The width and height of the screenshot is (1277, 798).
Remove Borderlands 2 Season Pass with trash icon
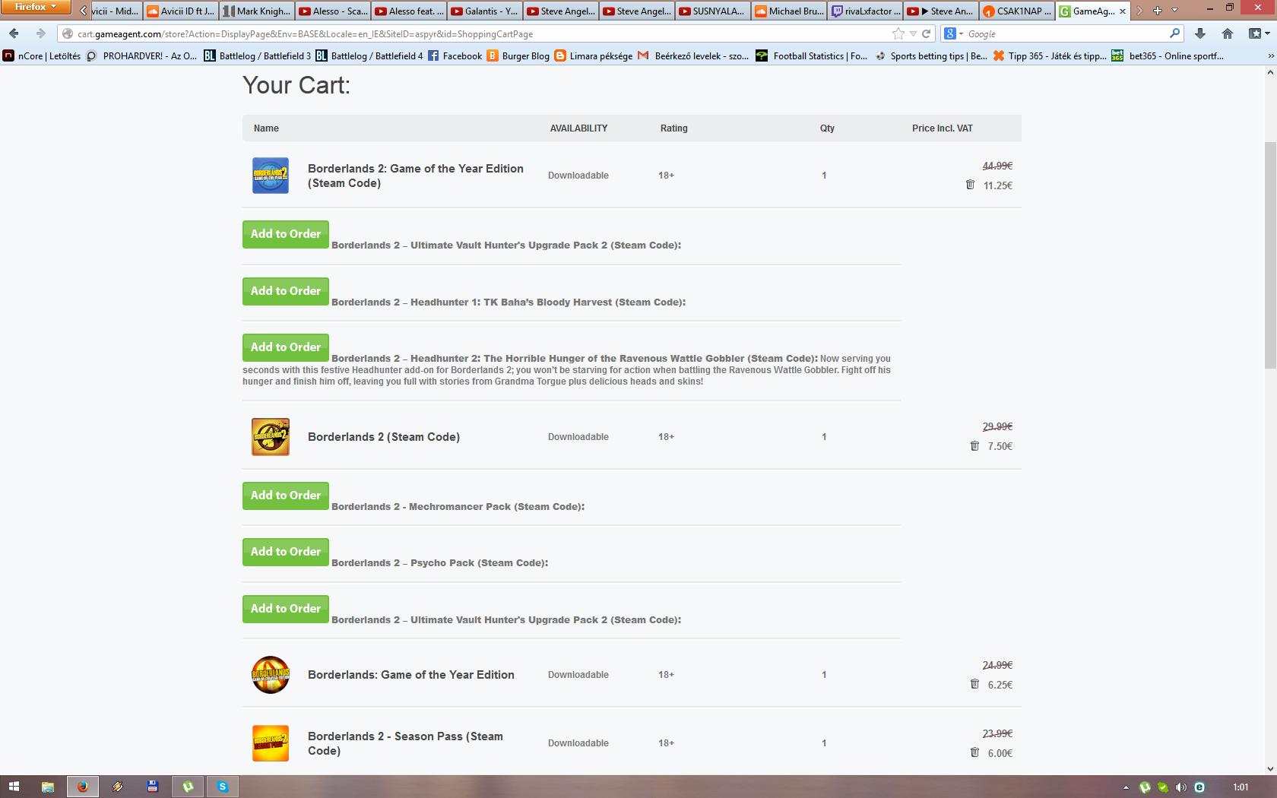[974, 752]
